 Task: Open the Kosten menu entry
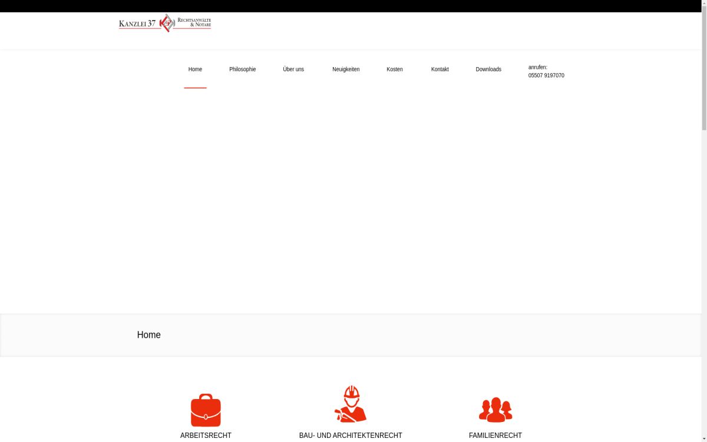point(394,69)
